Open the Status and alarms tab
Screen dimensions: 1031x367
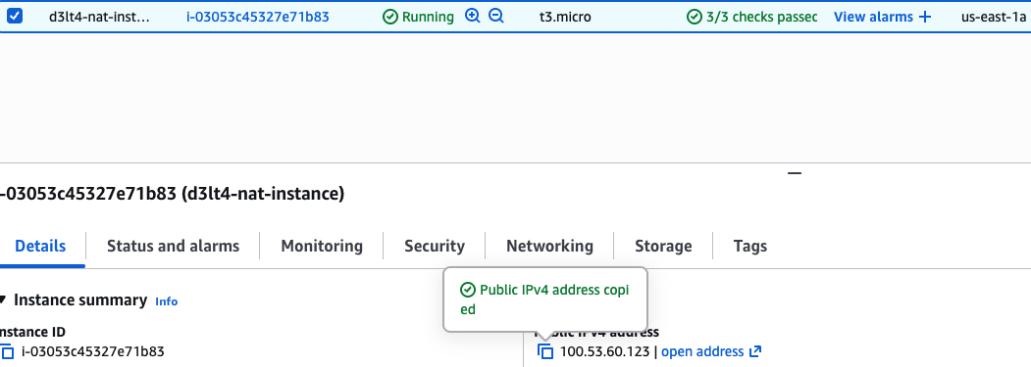click(173, 247)
